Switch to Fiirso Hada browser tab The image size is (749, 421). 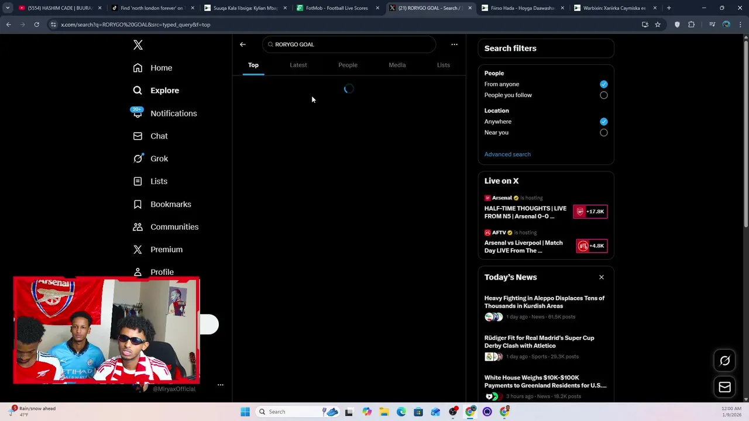(523, 8)
